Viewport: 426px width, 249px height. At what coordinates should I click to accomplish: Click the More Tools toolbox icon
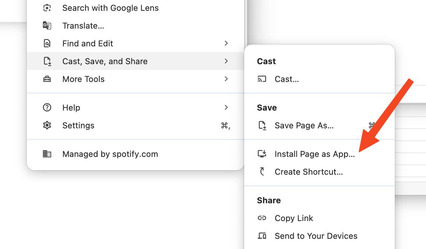pos(47,79)
